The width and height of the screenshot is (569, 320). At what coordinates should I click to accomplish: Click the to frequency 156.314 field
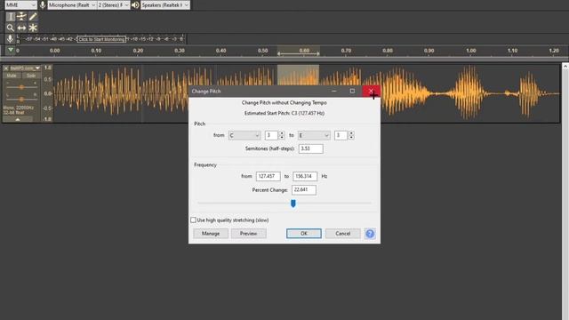point(305,176)
